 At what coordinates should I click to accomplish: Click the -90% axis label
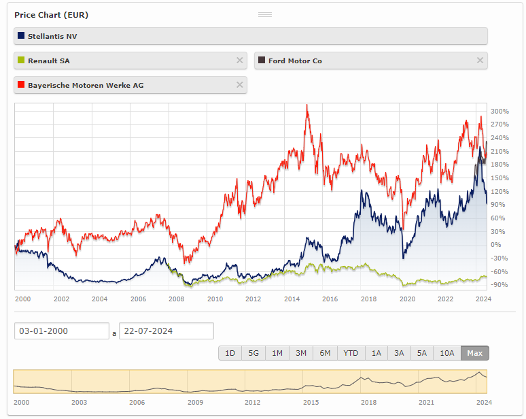(499, 285)
